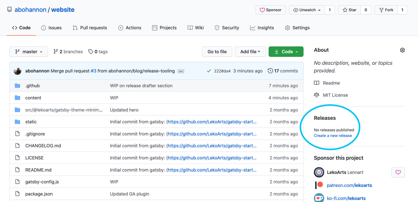View the 17 commits history
Screen dimensions: 418x202
(283, 71)
